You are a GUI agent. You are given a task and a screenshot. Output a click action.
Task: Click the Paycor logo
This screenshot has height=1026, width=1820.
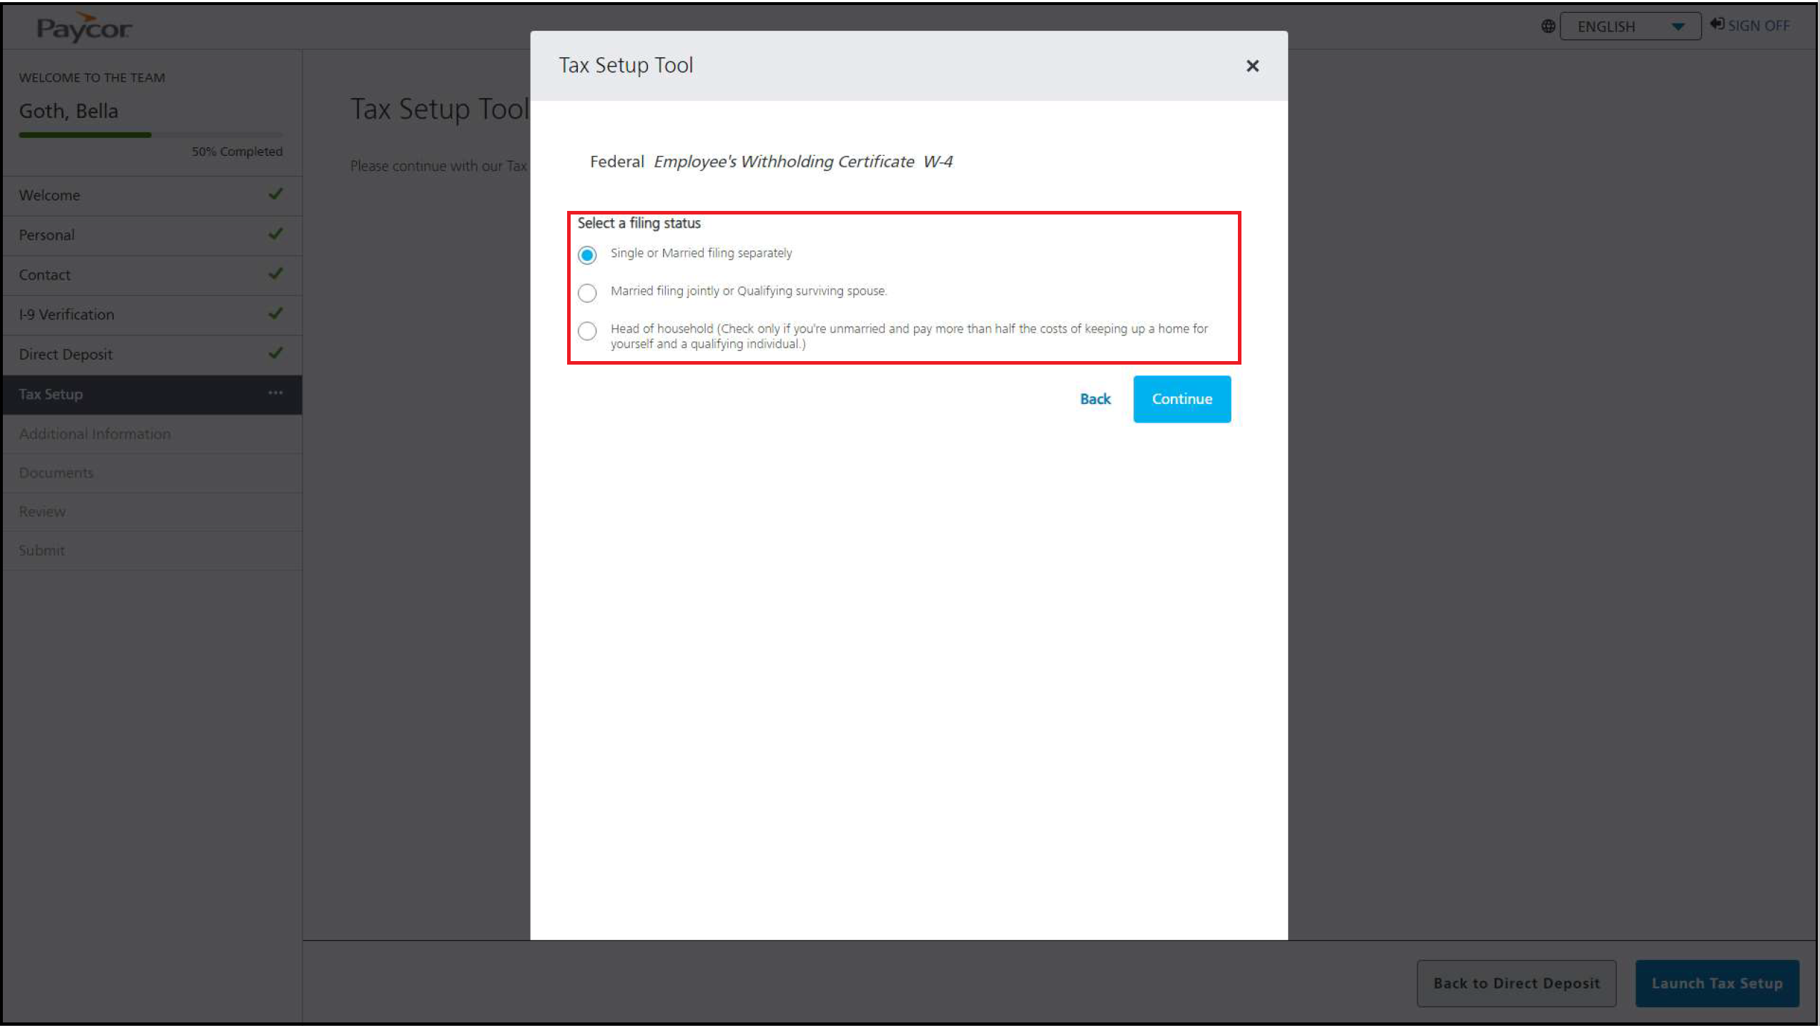(x=84, y=27)
